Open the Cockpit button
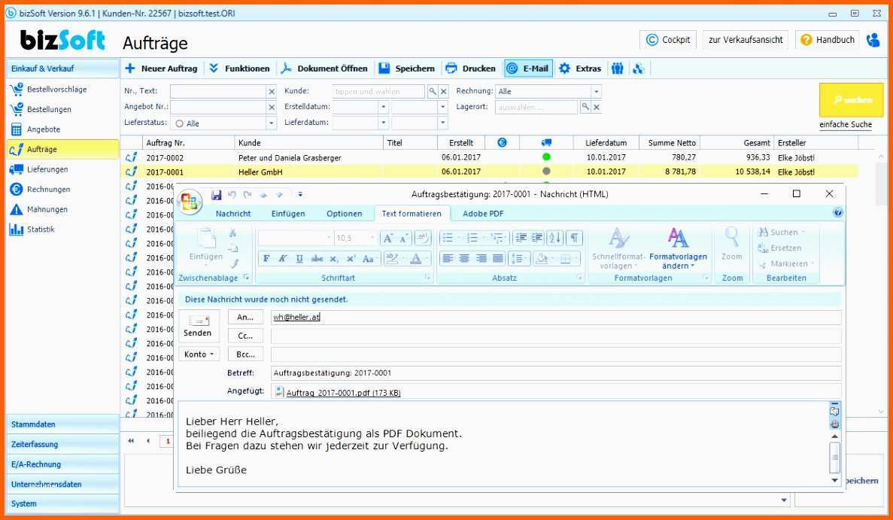Screen dimensions: 893x520 coord(668,40)
